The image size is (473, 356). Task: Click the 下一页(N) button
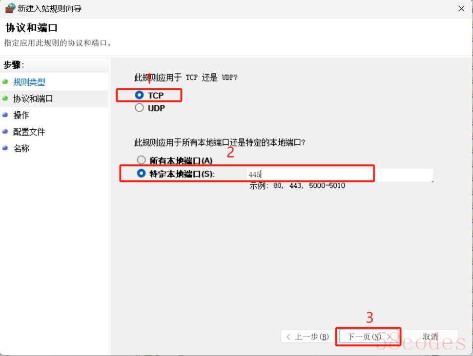(369, 336)
